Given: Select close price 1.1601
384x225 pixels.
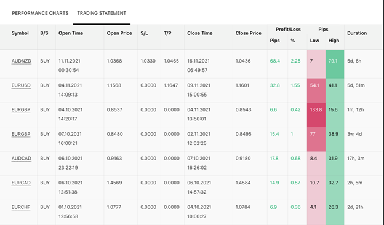Looking at the screenshot, I should (x=242, y=85).
